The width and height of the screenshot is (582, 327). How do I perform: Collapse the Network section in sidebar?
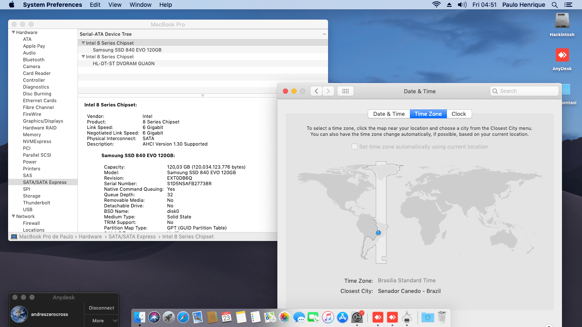[x=14, y=216]
